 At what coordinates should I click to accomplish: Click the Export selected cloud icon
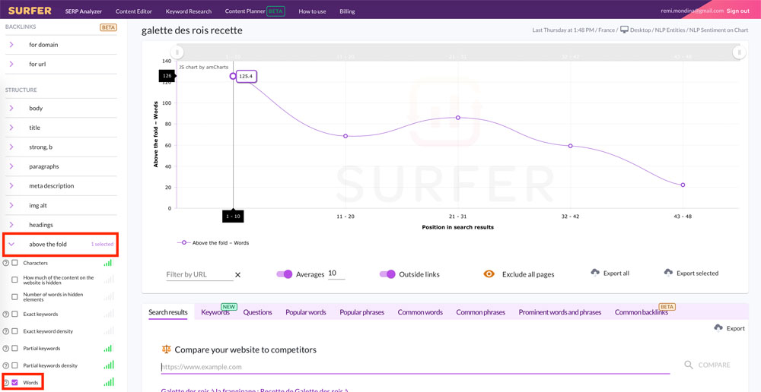[668, 273]
